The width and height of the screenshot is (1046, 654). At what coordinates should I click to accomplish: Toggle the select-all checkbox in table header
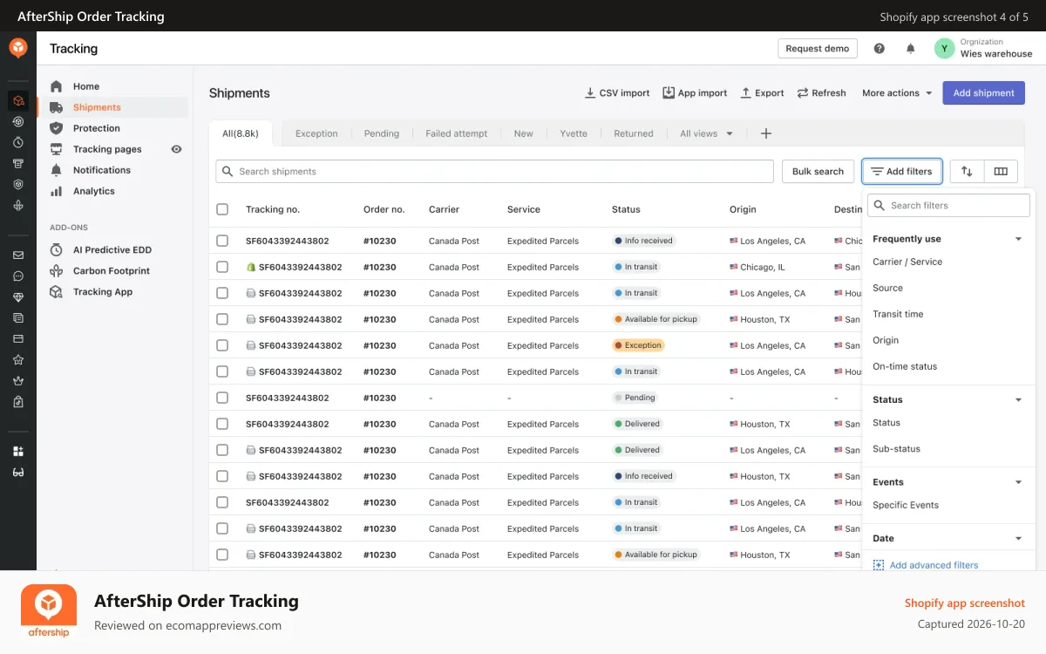click(x=222, y=209)
